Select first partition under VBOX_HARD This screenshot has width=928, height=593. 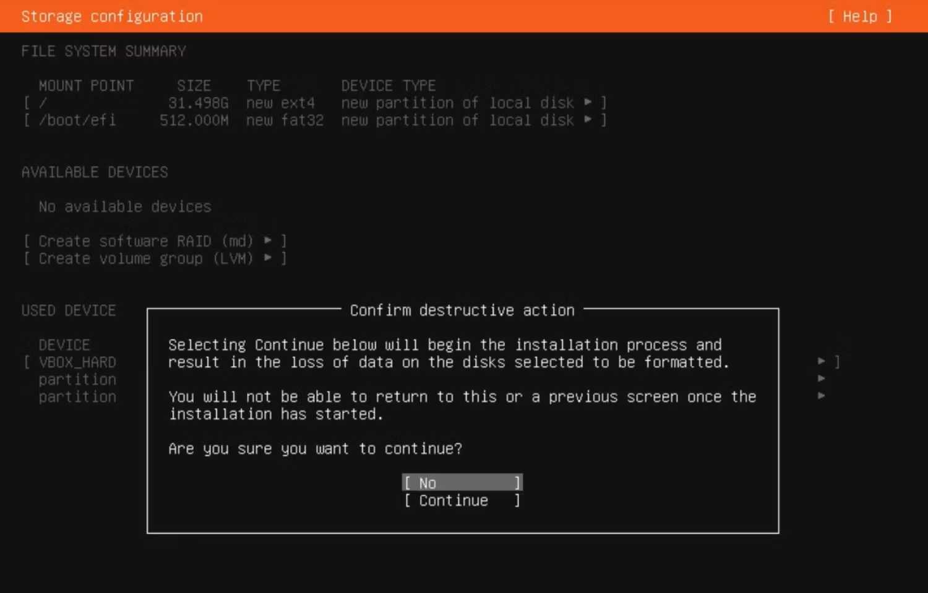[x=77, y=380]
